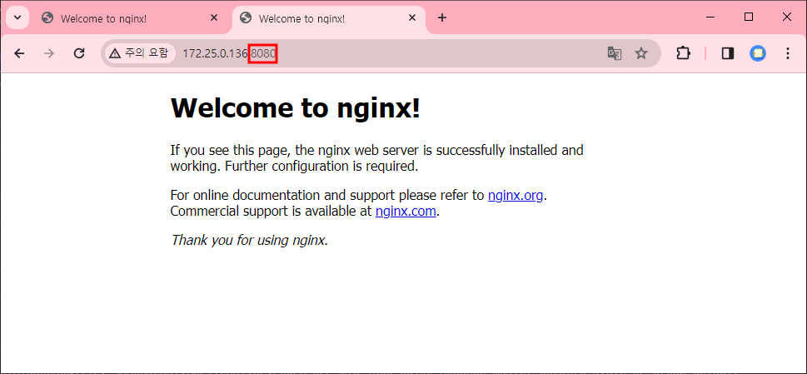This screenshot has height=374, width=807.
Task: Close the first Welcome to nginx! tab
Action: [x=214, y=18]
